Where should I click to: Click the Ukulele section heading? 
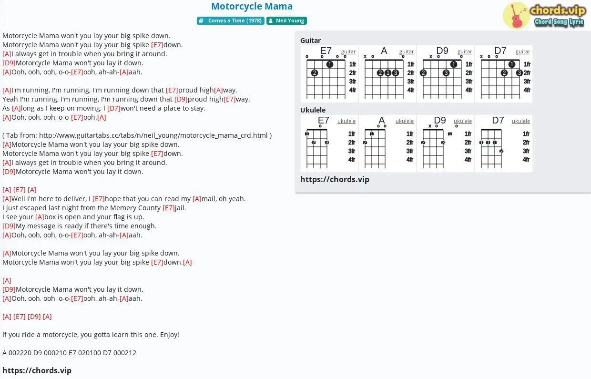(x=313, y=110)
